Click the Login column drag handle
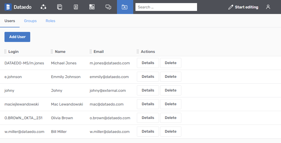This screenshot has width=281, height=143. (6, 51)
